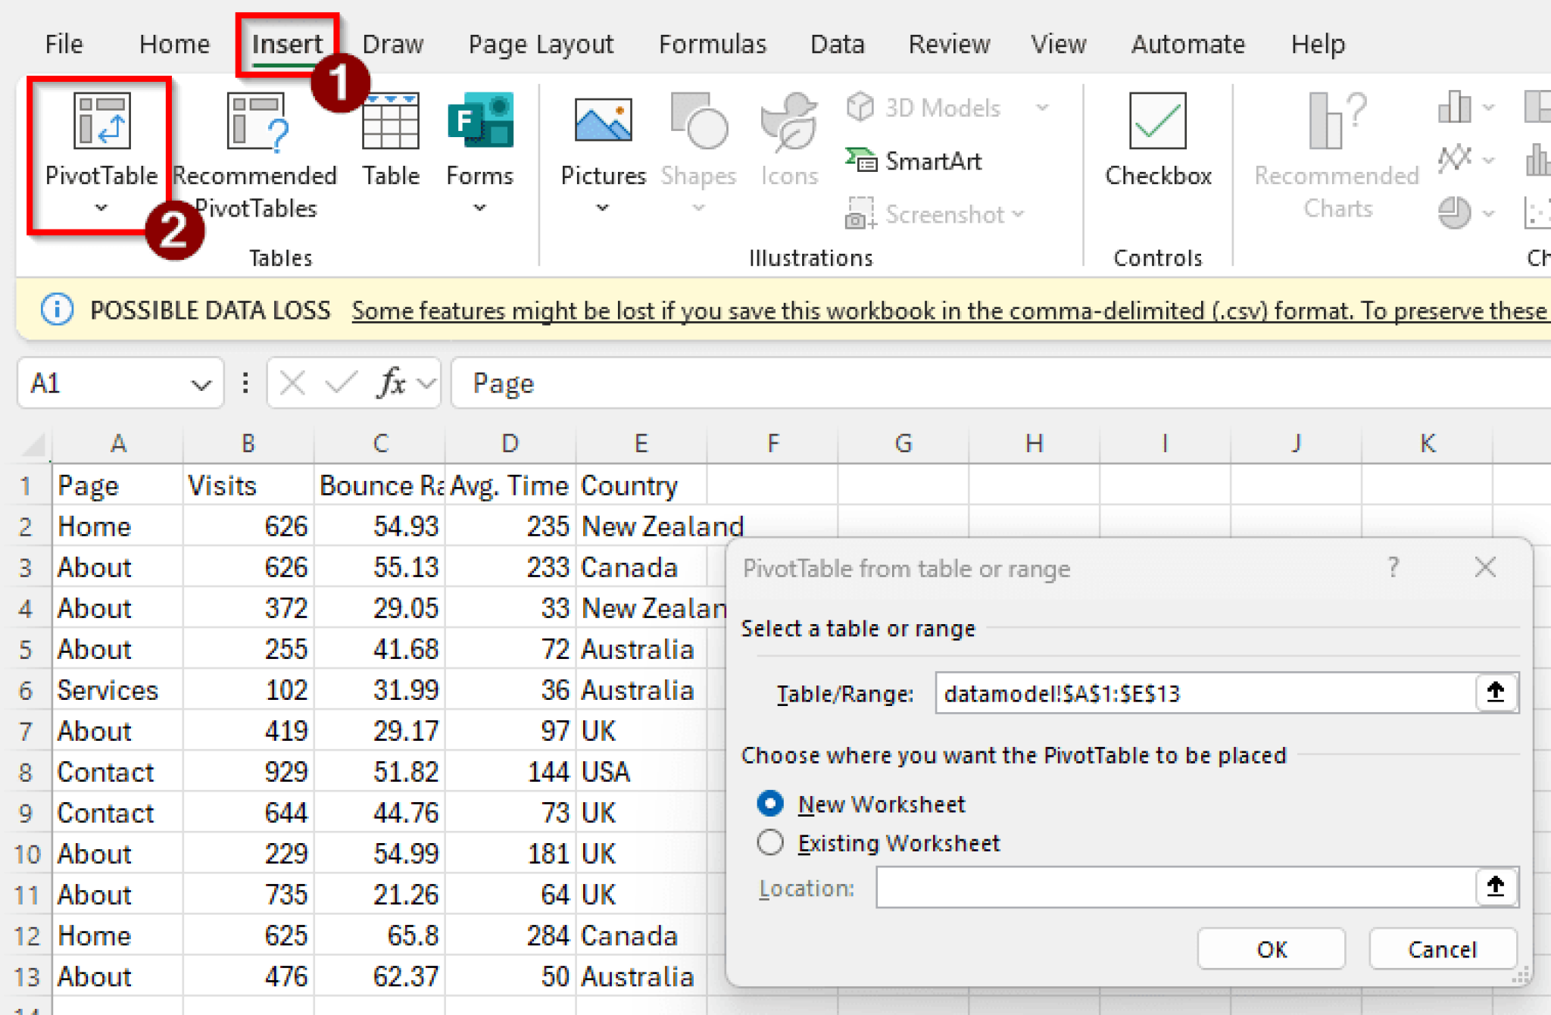1551x1015 pixels.
Task: Switch to the Formulas tab
Action: [712, 44]
